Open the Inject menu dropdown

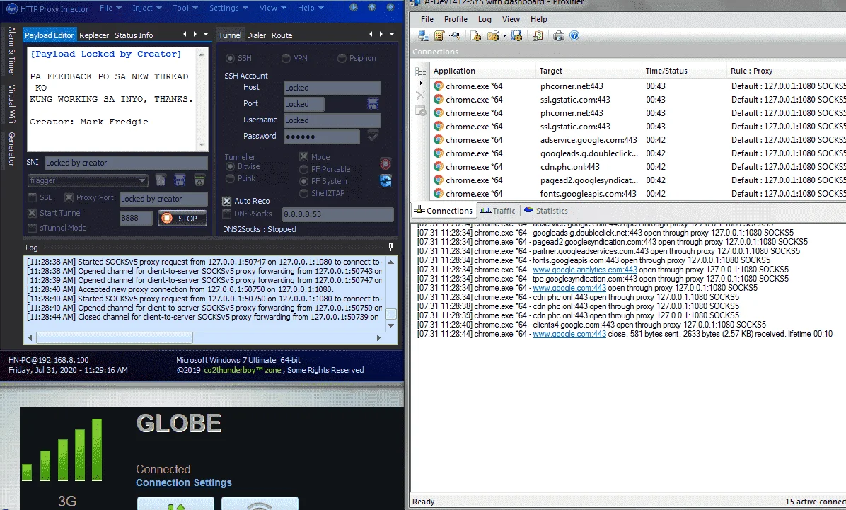coord(146,8)
